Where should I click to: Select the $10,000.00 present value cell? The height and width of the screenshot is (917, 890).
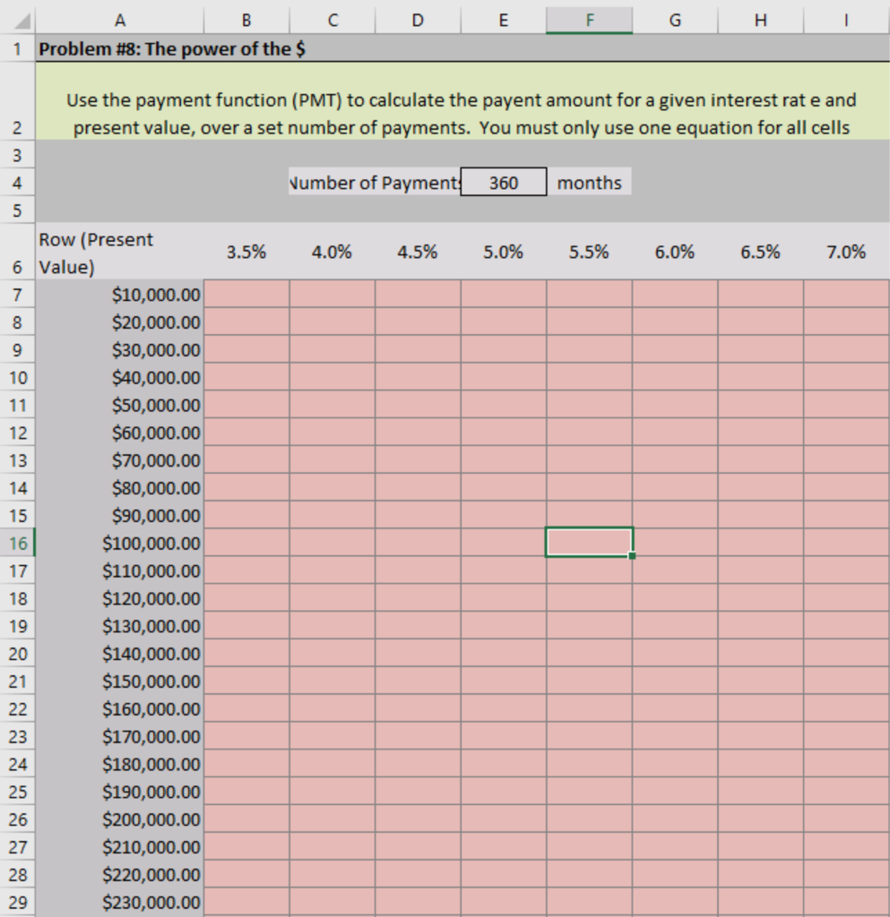click(120, 295)
